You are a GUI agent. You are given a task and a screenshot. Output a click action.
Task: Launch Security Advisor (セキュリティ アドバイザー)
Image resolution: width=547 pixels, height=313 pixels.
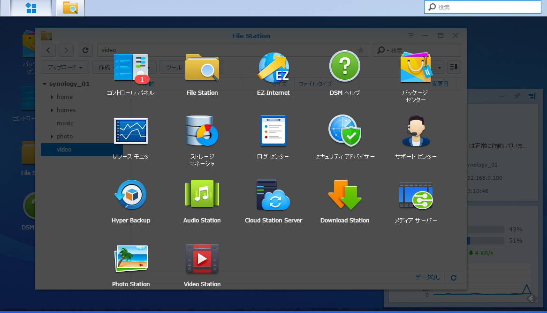pyautogui.click(x=345, y=131)
